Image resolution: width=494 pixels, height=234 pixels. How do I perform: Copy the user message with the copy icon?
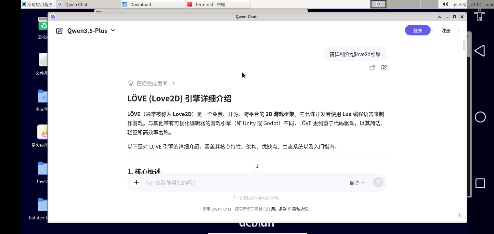point(372,68)
